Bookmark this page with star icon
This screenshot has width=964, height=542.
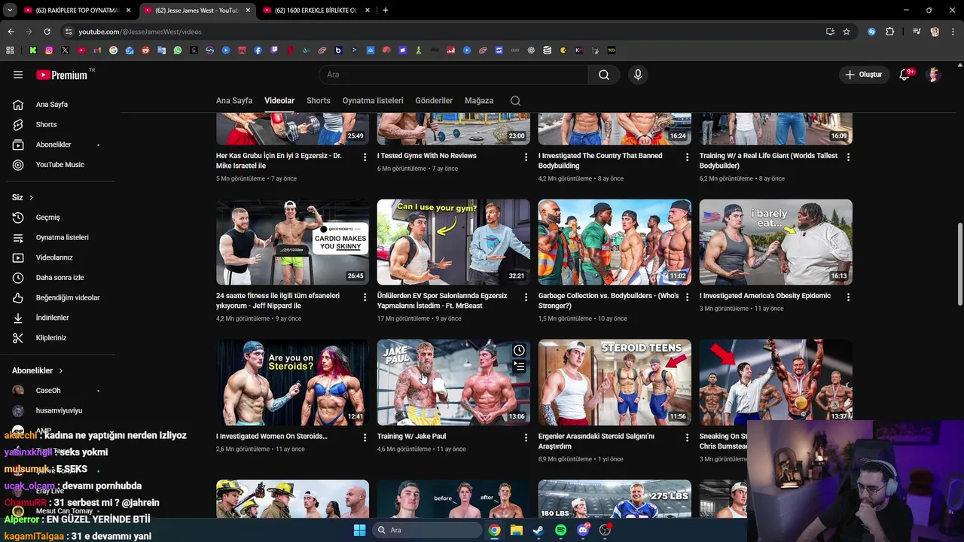click(x=847, y=32)
